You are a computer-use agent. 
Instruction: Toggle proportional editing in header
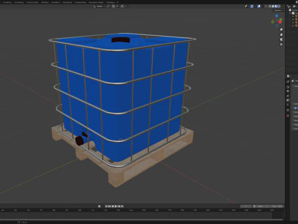pos(122,6)
